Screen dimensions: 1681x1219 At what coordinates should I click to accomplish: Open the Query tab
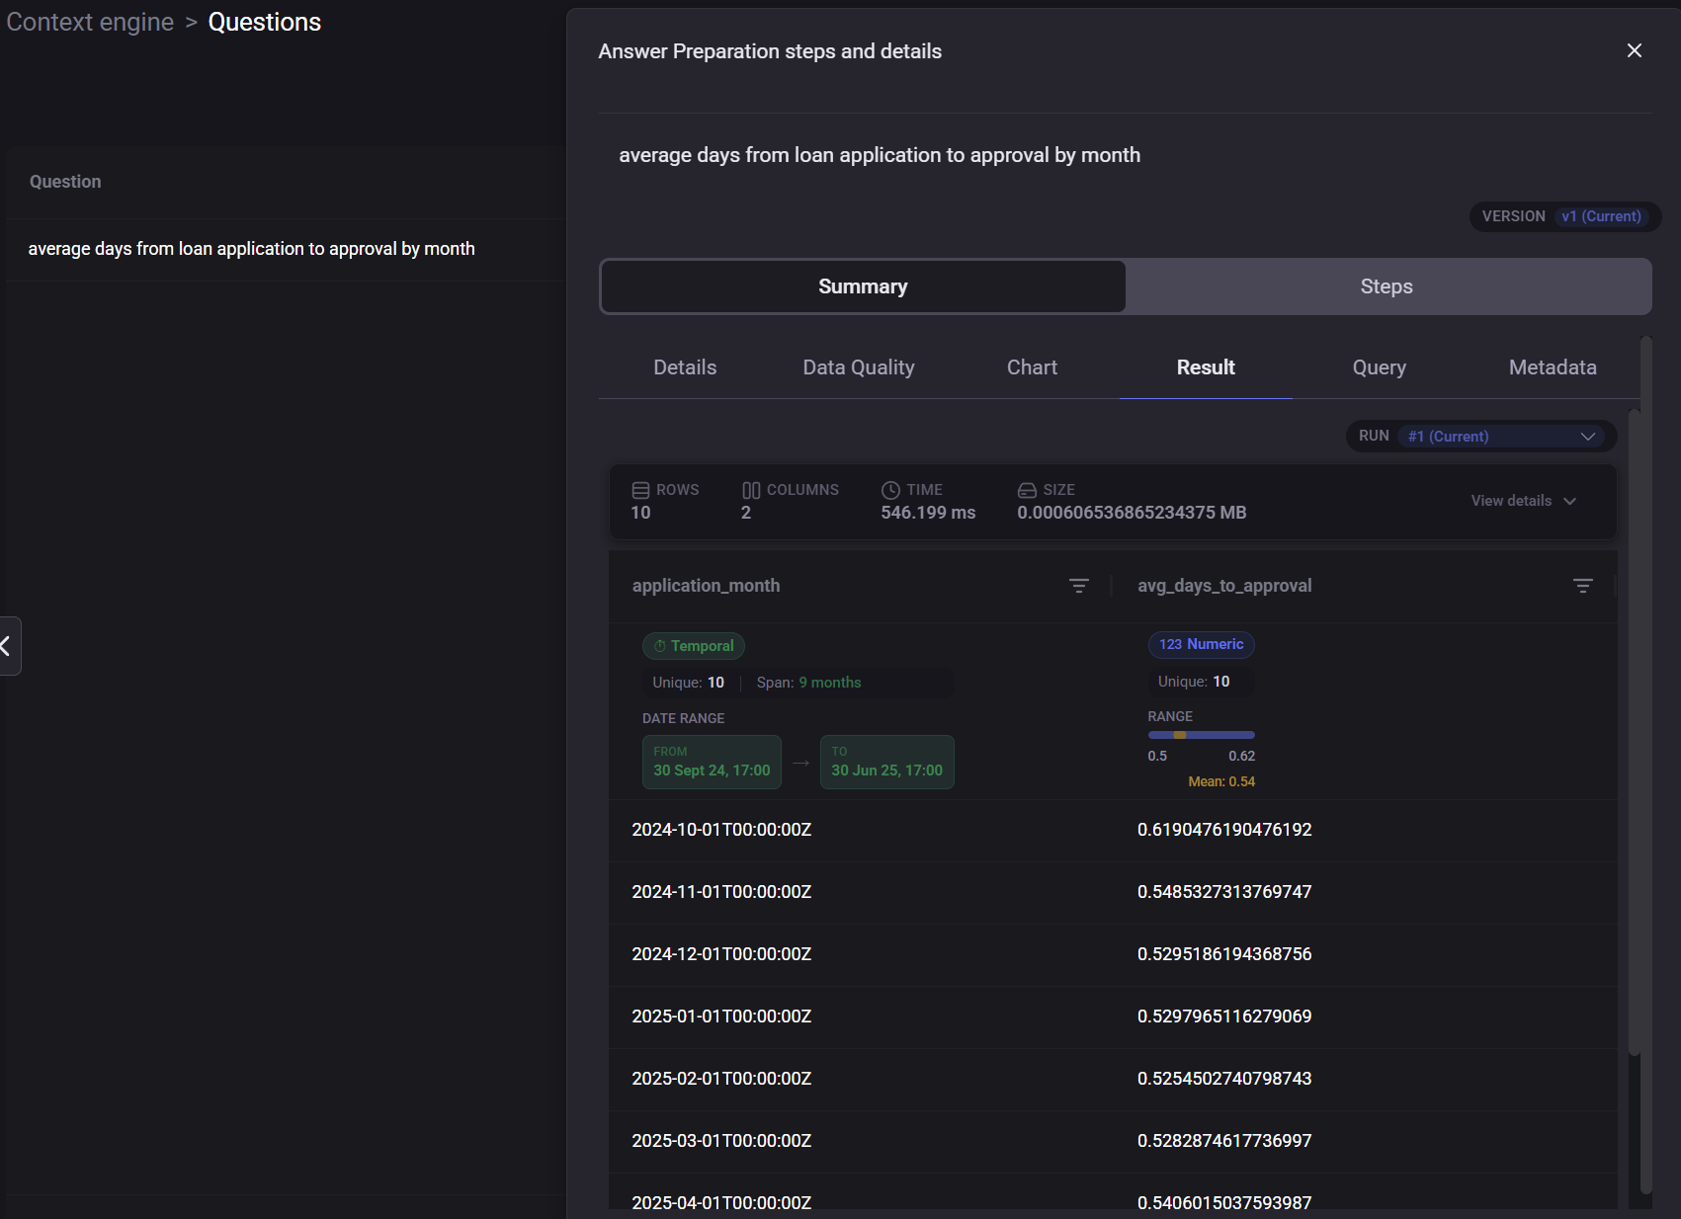click(1379, 367)
